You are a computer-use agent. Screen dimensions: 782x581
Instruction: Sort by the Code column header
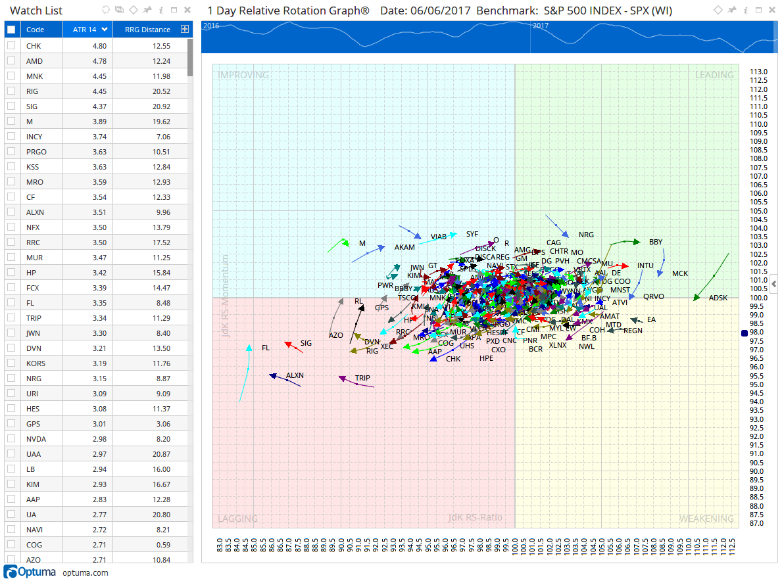[36, 29]
